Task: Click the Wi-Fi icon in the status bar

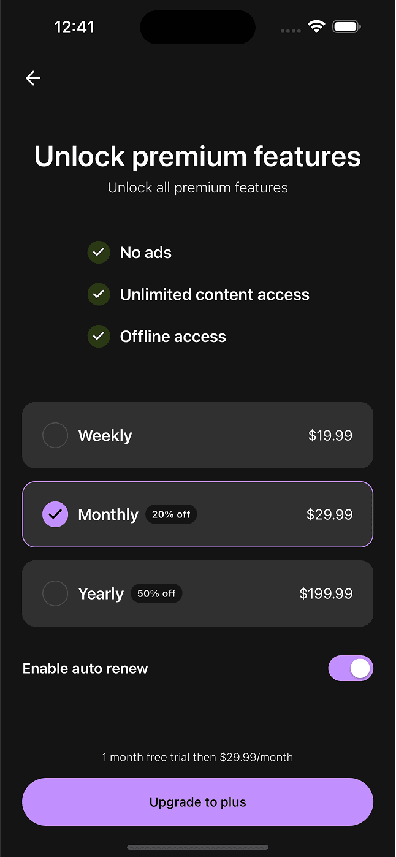Action: (x=316, y=26)
